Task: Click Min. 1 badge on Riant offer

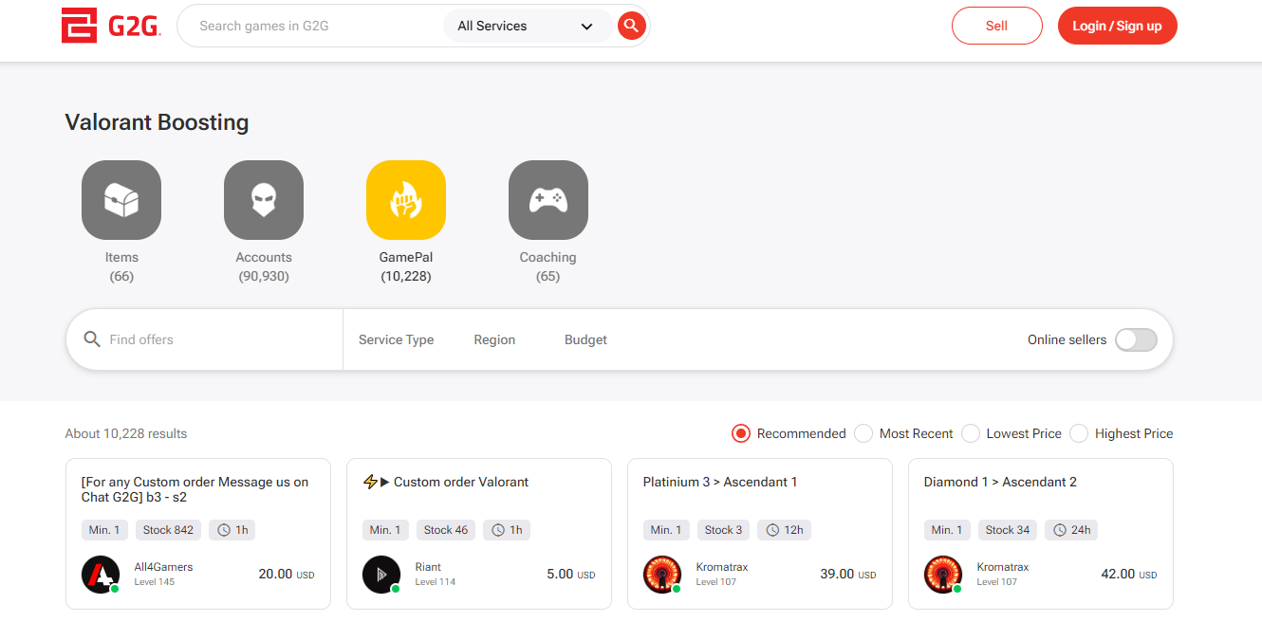Action: 385,530
